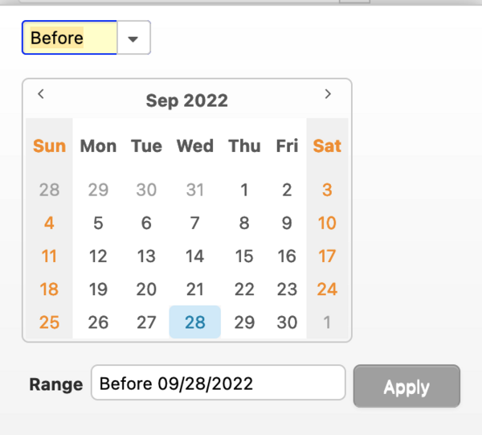Click the Sep 2022 month header
Viewport: 482px width, 435px height.
[x=186, y=101]
